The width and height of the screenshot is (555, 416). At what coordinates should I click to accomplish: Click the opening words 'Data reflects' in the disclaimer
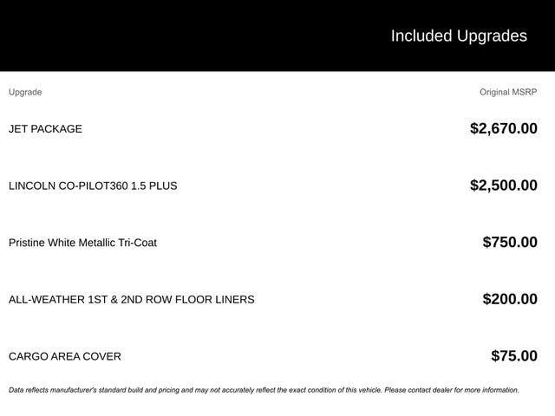[x=28, y=390]
